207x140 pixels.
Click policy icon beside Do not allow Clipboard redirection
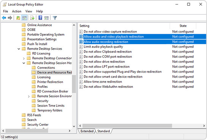(81, 52)
